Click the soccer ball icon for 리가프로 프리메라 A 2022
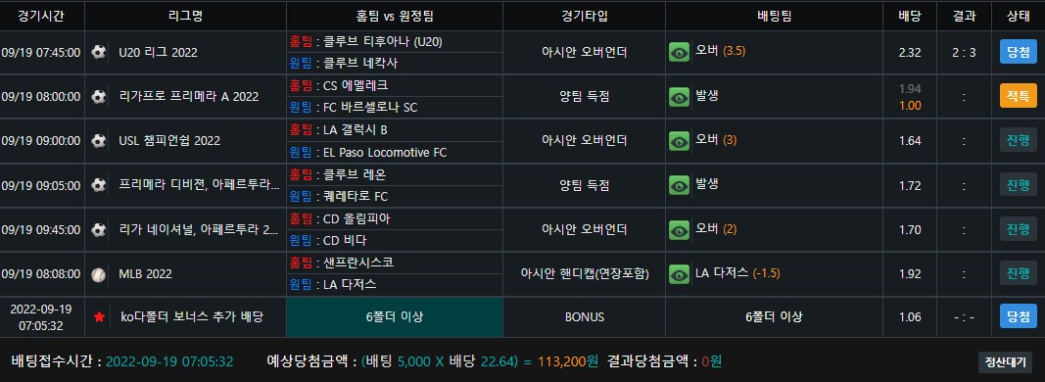Image resolution: width=1045 pixels, height=382 pixels. (x=99, y=97)
